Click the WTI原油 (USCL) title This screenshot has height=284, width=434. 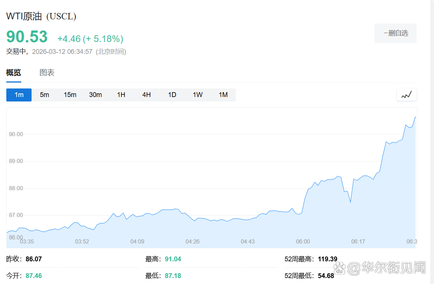(41, 16)
